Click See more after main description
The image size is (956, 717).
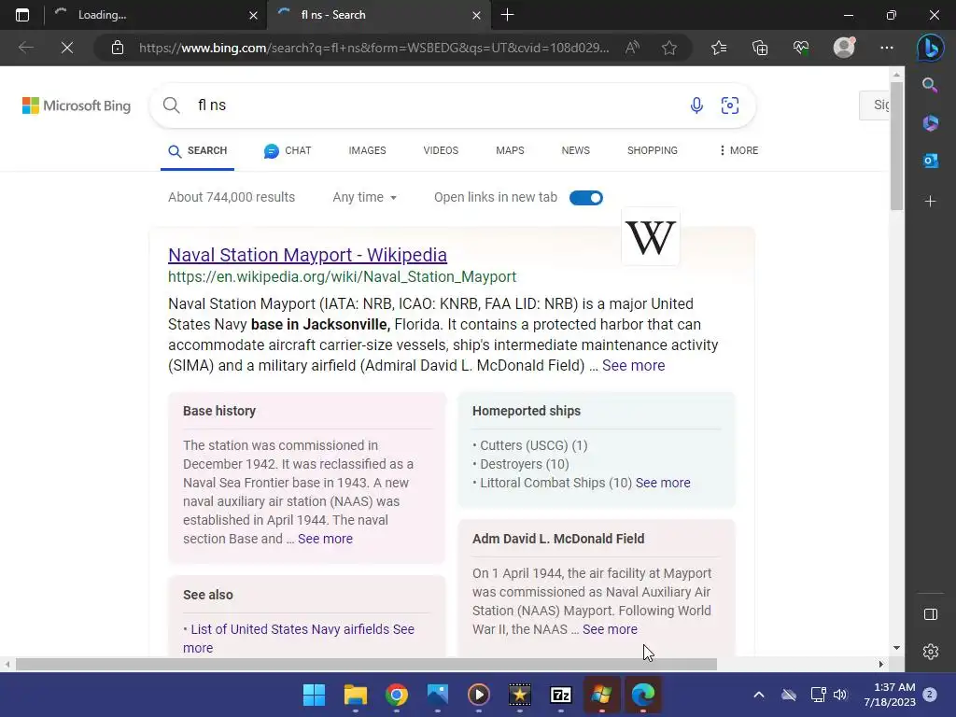[634, 365]
